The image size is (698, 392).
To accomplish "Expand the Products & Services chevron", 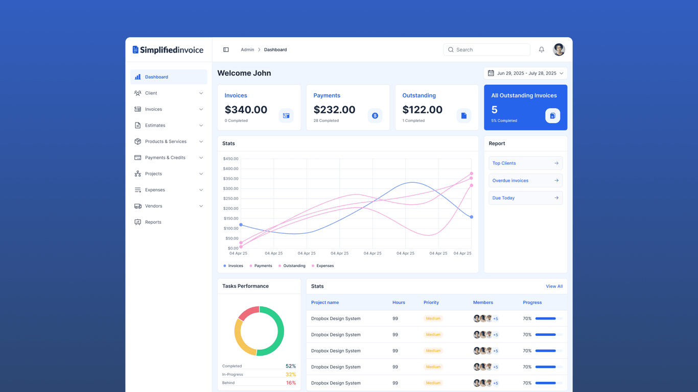I will [201, 141].
